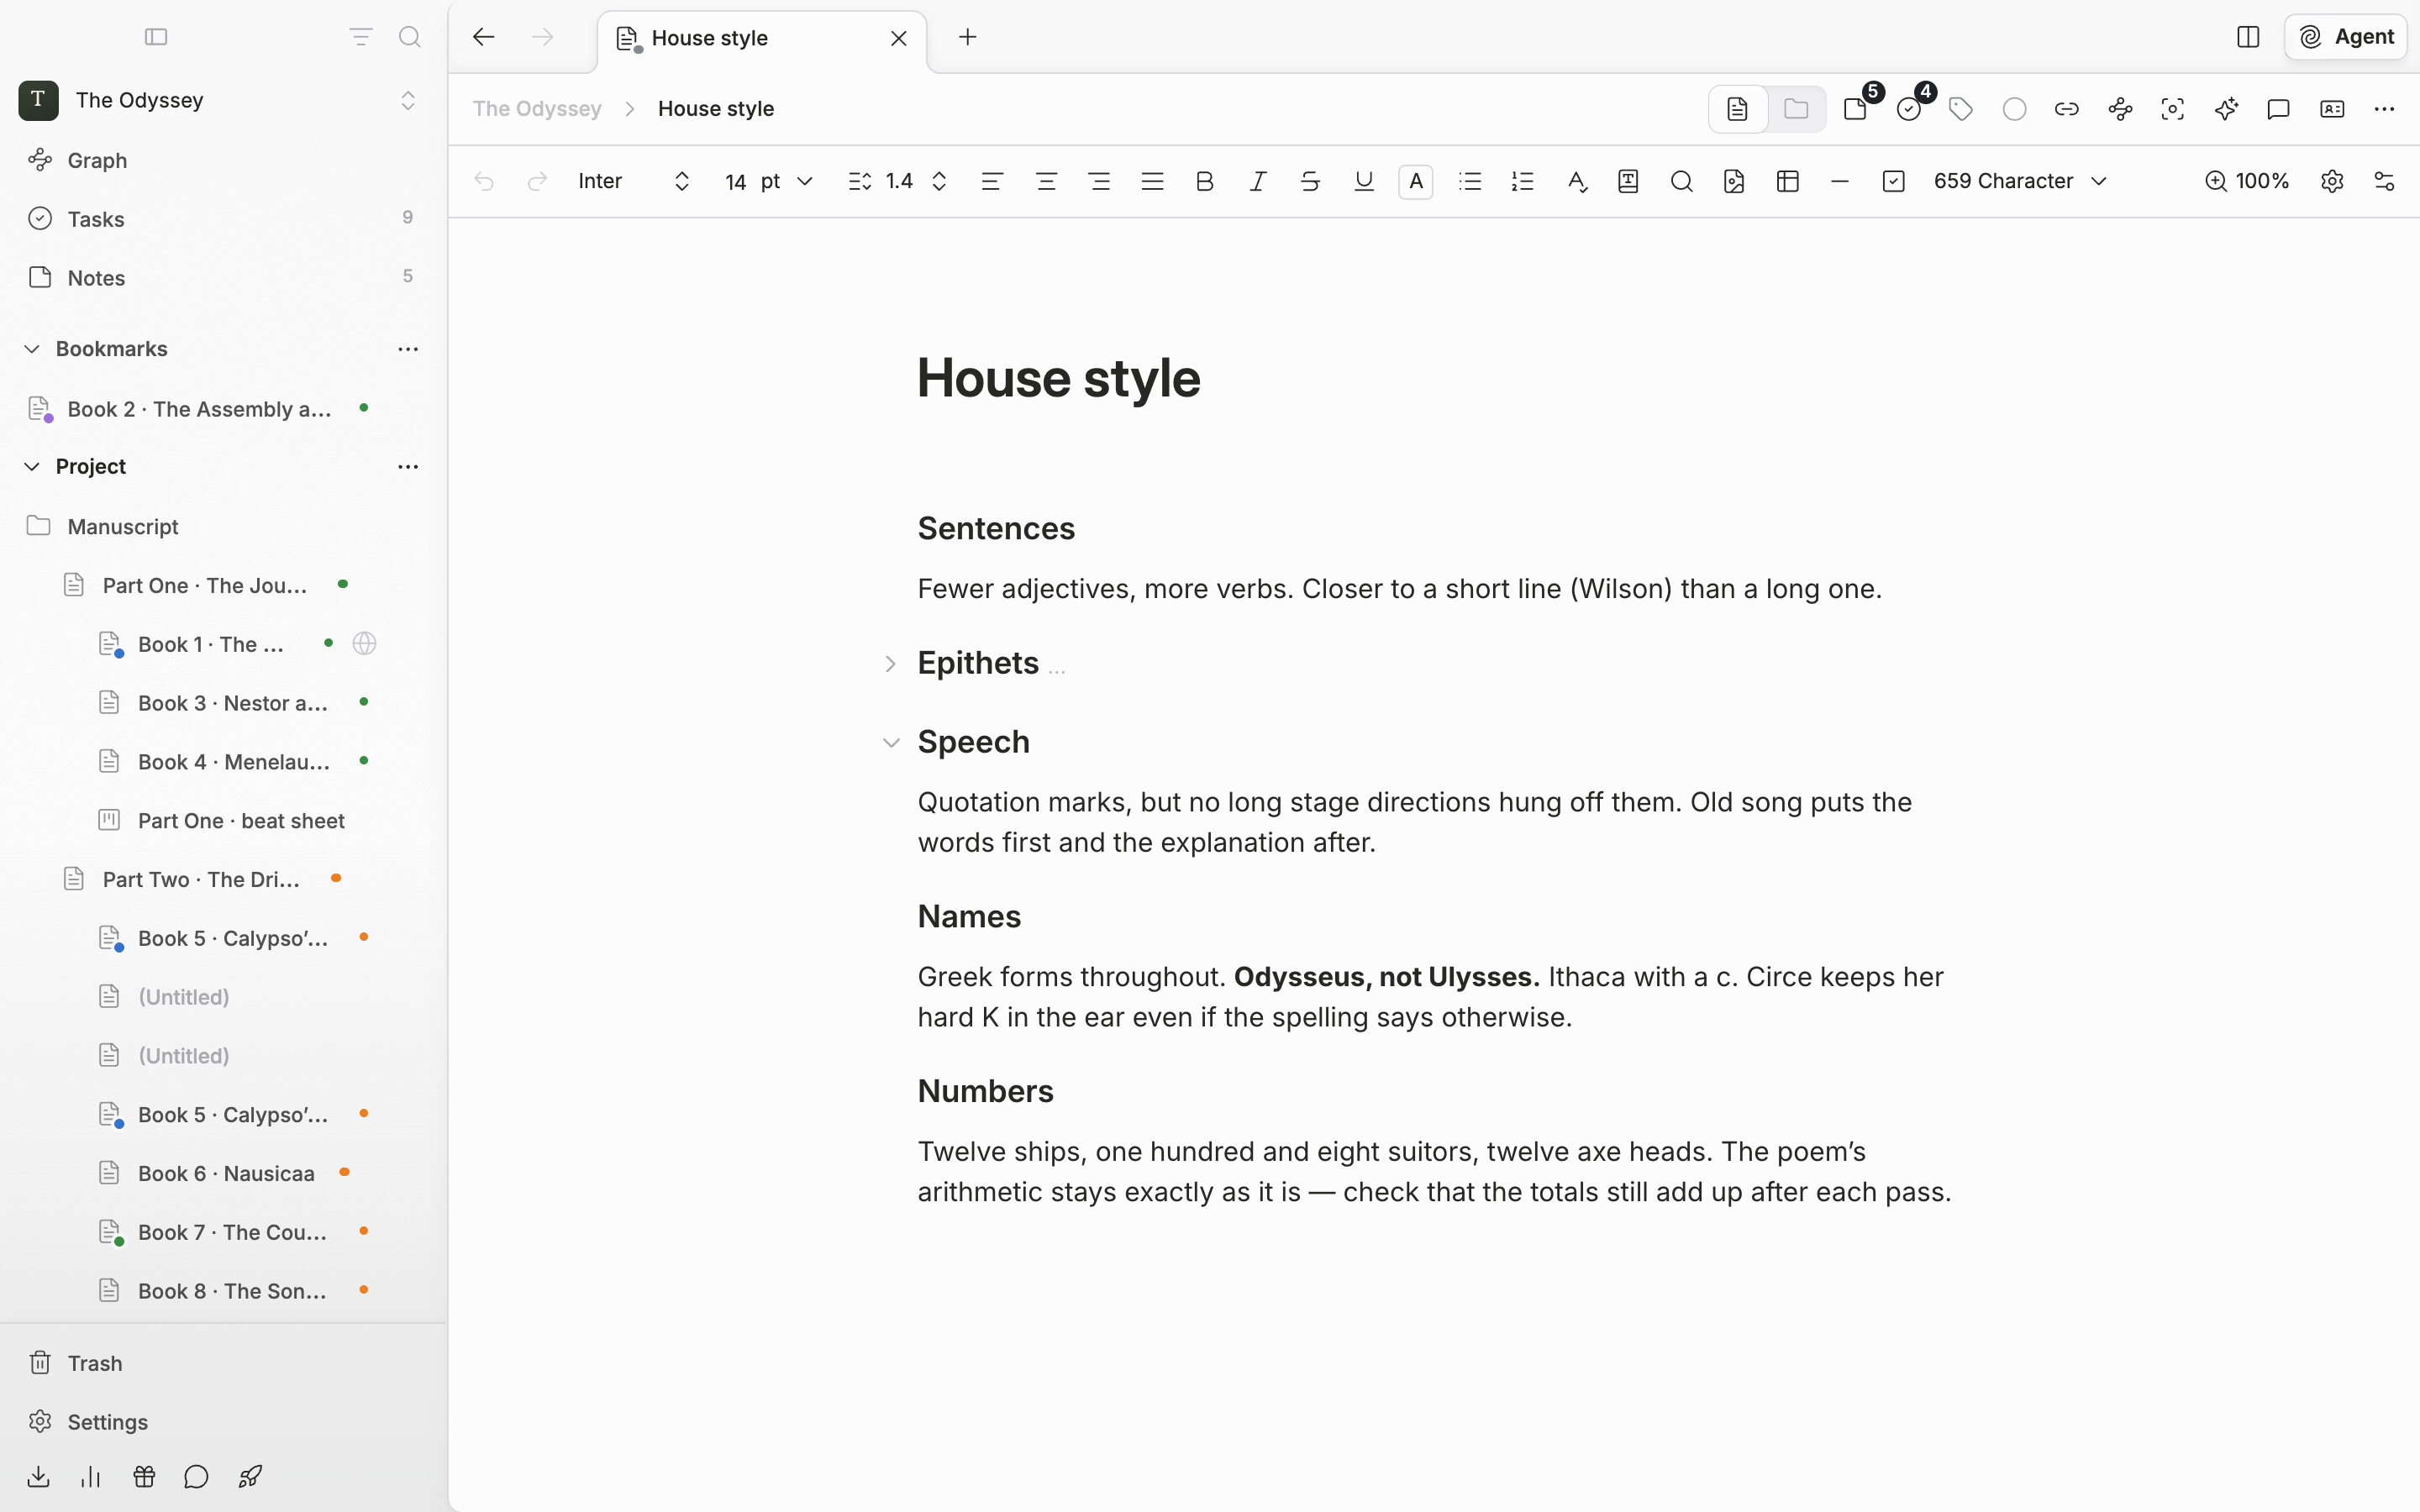Apply italic formatting
The width and height of the screenshot is (2420, 1512).
coord(1258,181)
